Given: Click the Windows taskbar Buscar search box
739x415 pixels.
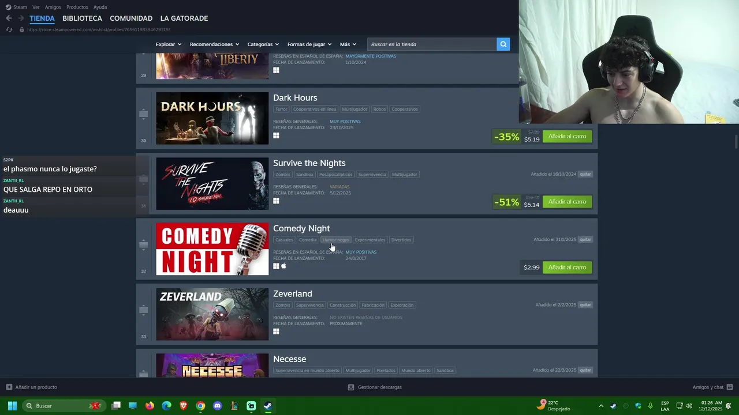Looking at the screenshot, I should pos(63,406).
